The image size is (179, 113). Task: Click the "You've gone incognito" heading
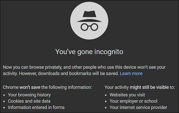point(90,52)
